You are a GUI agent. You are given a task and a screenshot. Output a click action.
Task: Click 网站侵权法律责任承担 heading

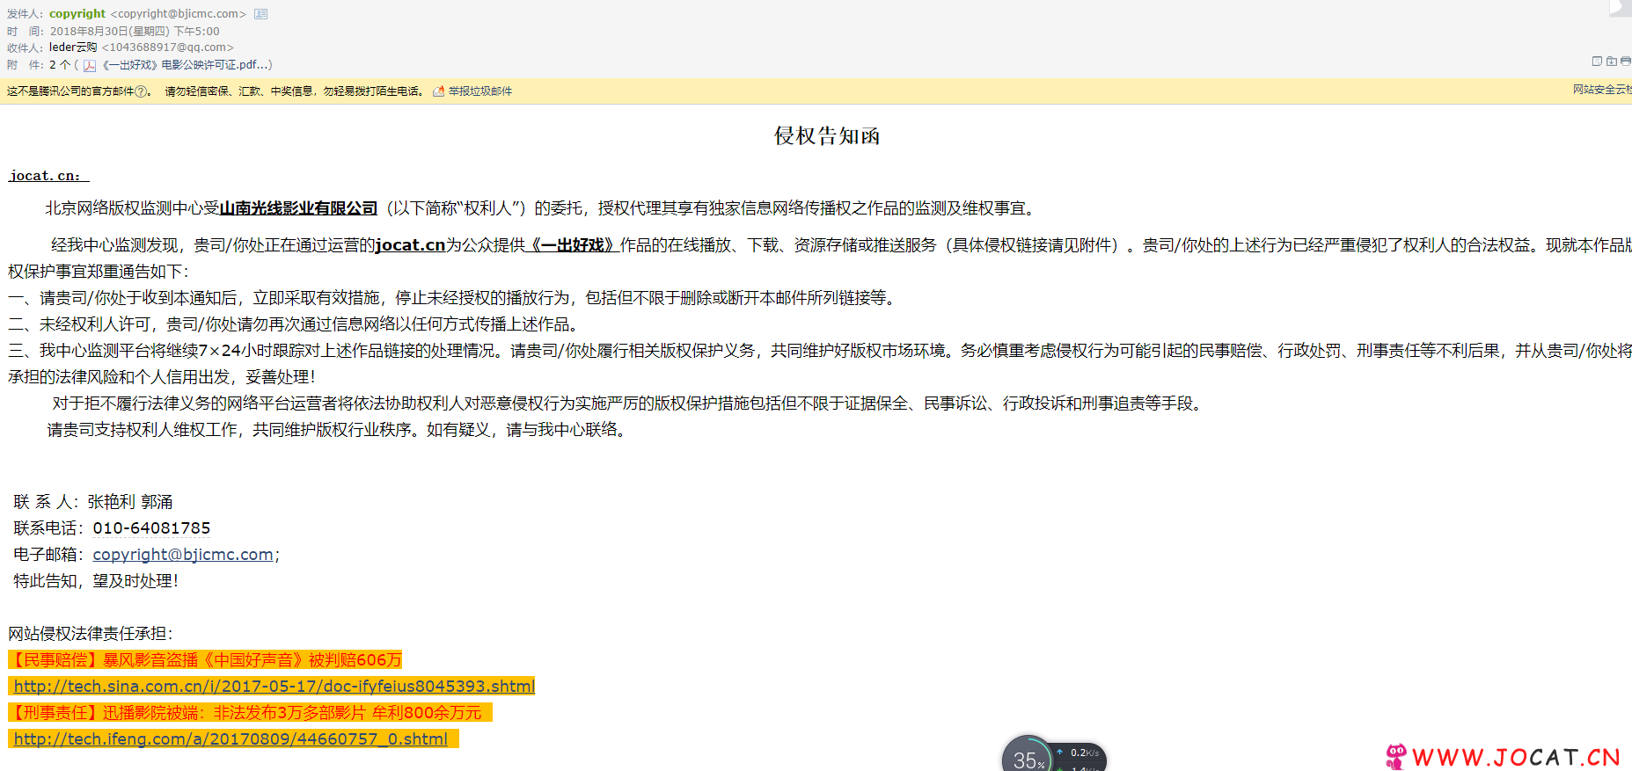pyautogui.click(x=91, y=634)
